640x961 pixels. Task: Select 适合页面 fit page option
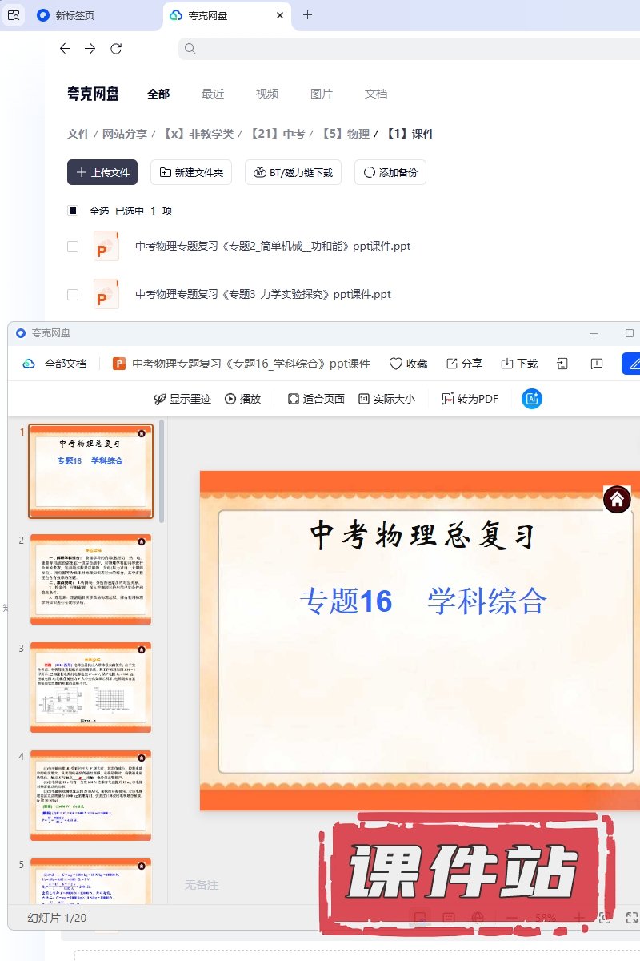316,399
